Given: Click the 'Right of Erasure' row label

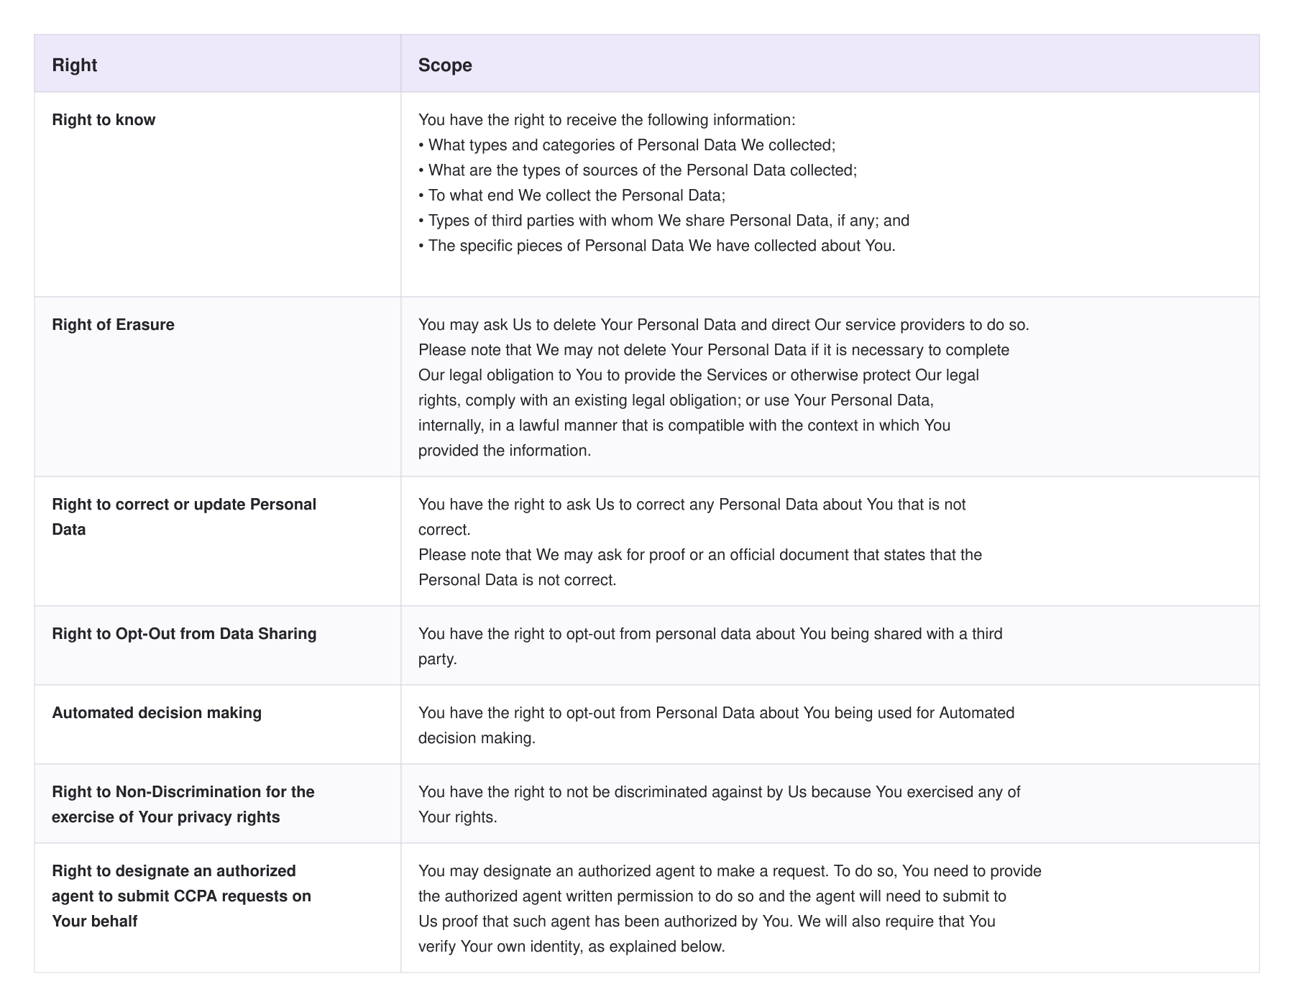Looking at the screenshot, I should click(113, 325).
